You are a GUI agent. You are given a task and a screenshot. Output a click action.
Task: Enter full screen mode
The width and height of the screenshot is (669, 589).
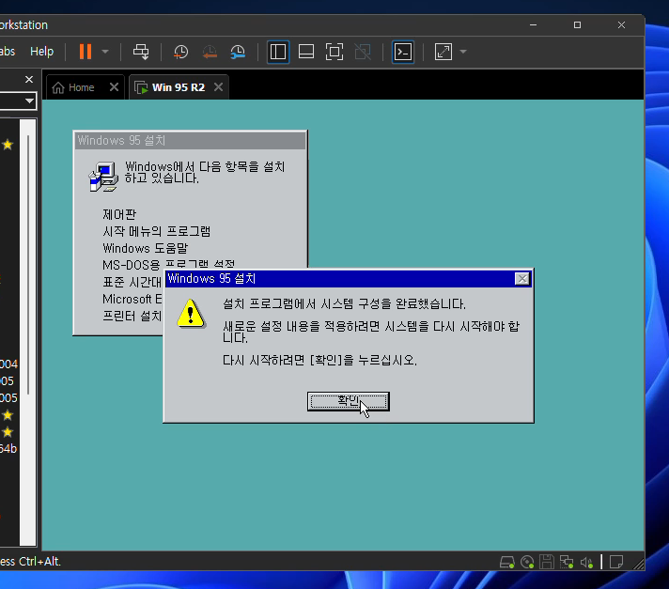coord(334,52)
